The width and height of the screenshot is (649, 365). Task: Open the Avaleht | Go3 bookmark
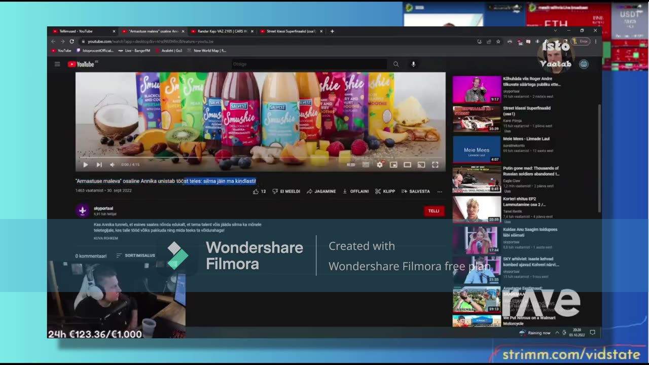coord(169,51)
